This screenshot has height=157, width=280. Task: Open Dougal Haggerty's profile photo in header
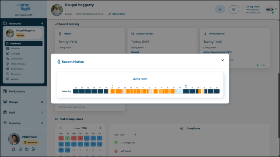(x=57, y=10)
